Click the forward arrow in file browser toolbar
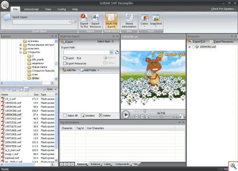The width and height of the screenshot is (238, 171). click(9, 89)
